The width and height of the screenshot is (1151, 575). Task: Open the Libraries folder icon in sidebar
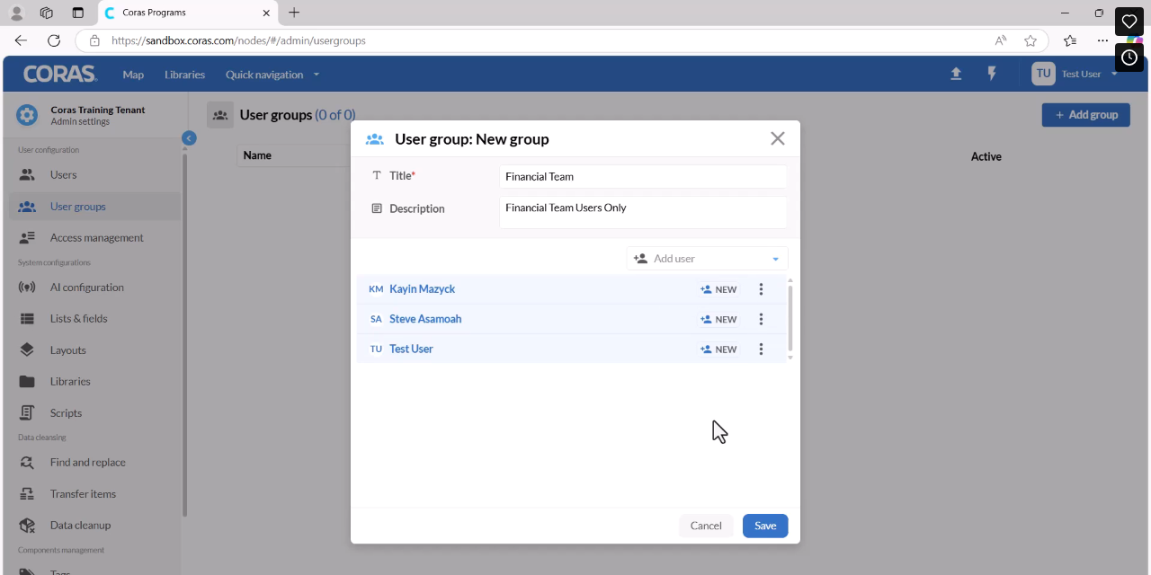(x=27, y=381)
